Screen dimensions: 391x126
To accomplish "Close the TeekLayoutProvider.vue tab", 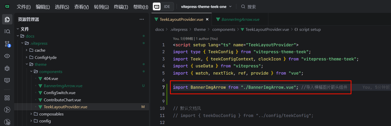I will tap(207, 20).
